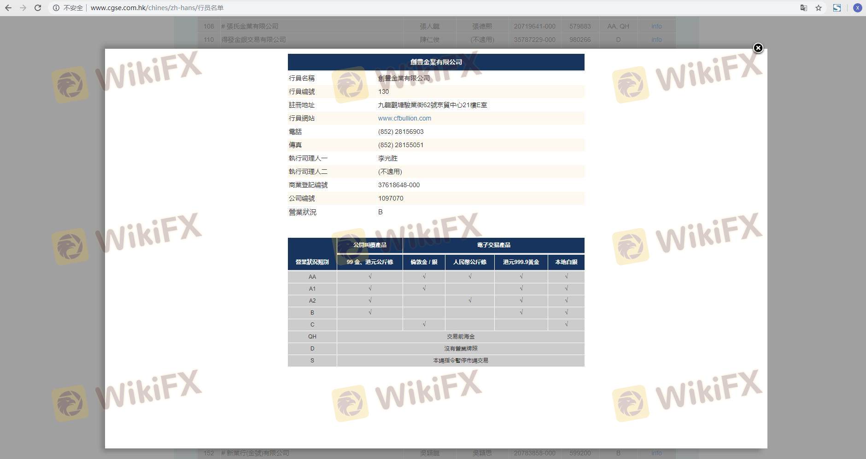Open the translate page icon
The width and height of the screenshot is (866, 459).
click(x=803, y=8)
